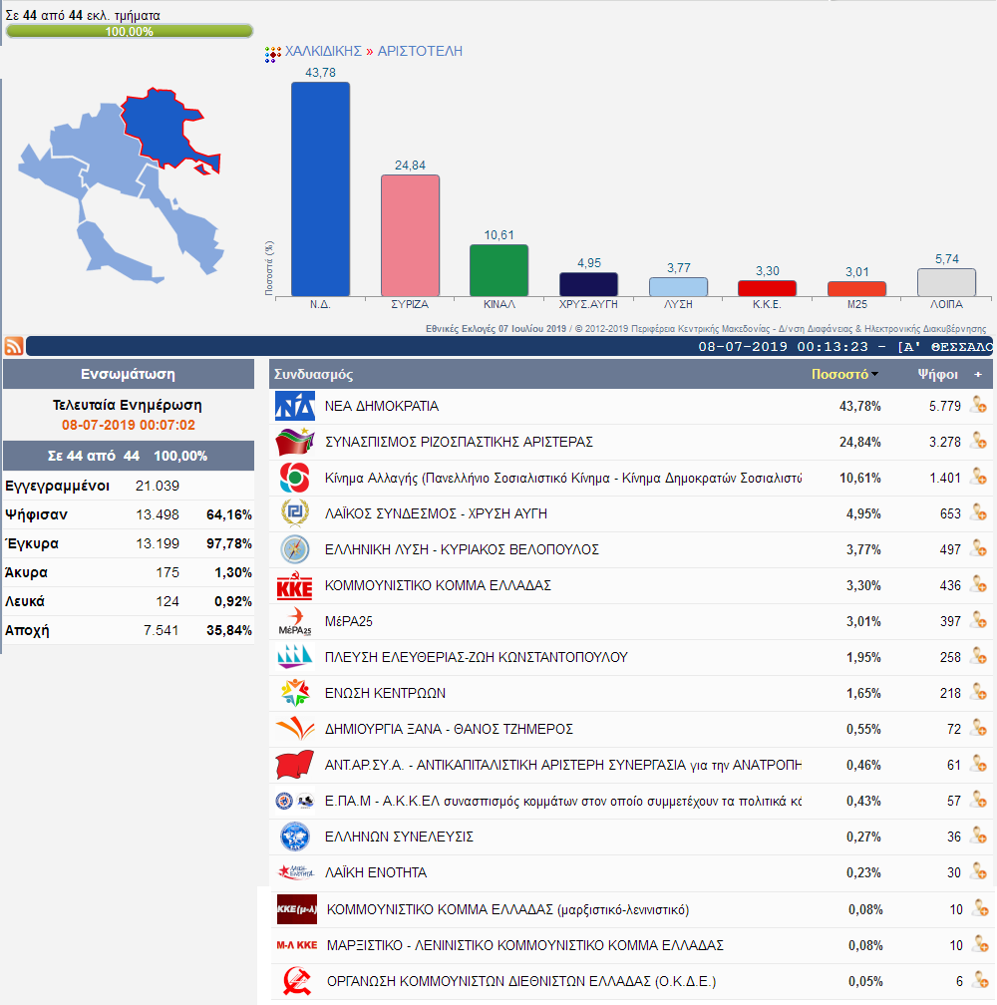Image resolution: width=997 pixels, height=1005 pixels.
Task: Click the gray ΛΟΙΠΑ chart bar
Action: pos(946,283)
